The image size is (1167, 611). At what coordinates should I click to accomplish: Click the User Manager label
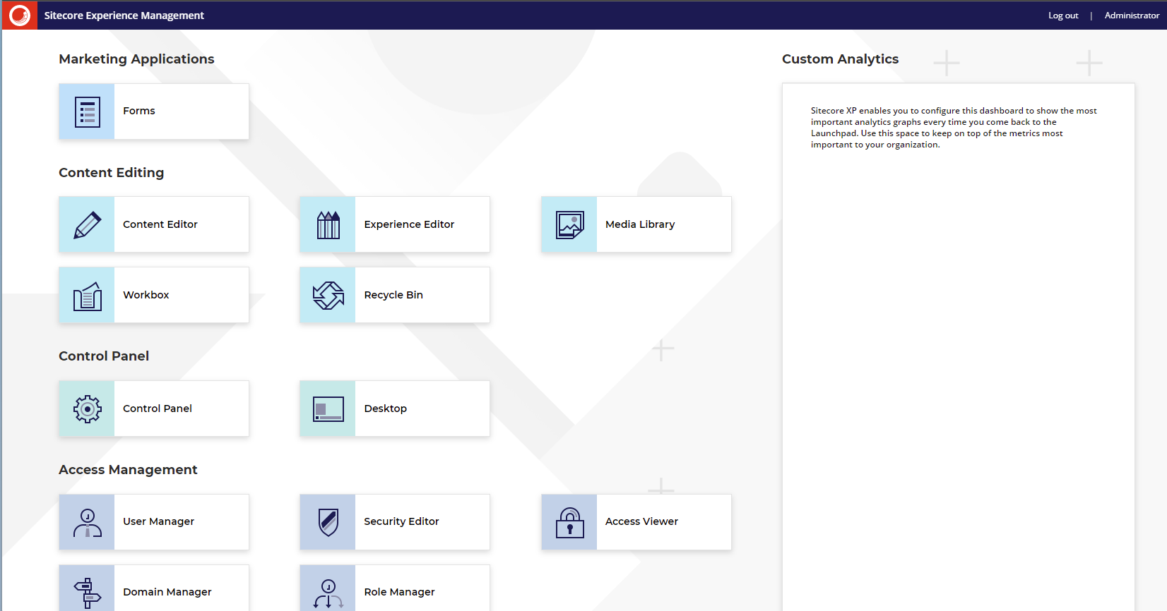pyautogui.click(x=159, y=521)
